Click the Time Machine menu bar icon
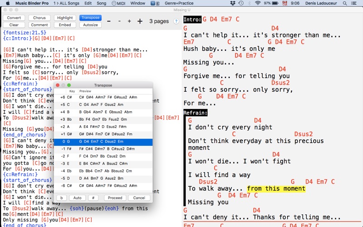363x227 pixels. click(x=241, y=3)
